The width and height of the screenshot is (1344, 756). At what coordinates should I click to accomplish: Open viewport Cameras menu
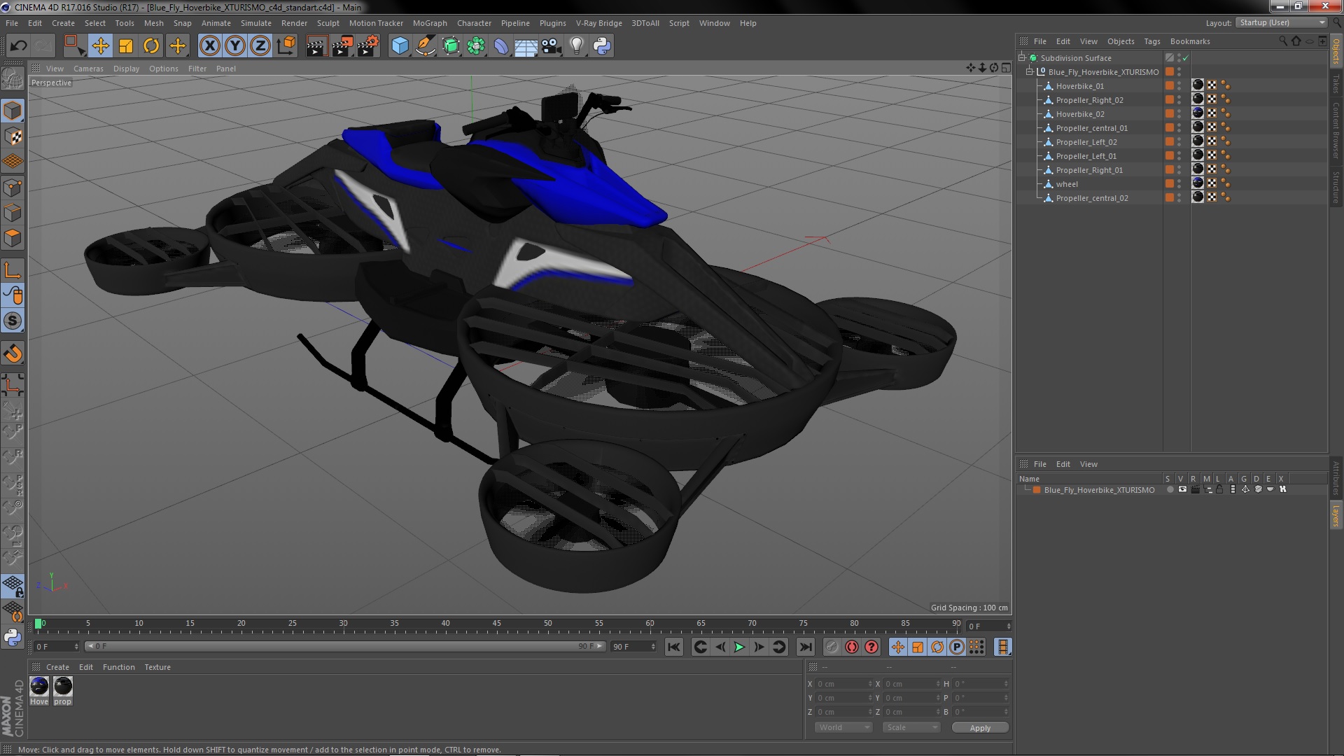pos(88,69)
